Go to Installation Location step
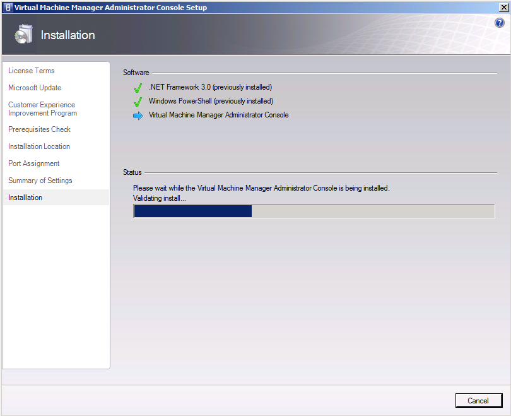 tap(39, 146)
